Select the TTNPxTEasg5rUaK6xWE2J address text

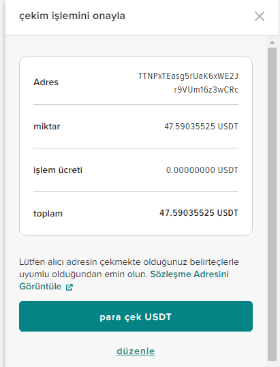pos(188,76)
